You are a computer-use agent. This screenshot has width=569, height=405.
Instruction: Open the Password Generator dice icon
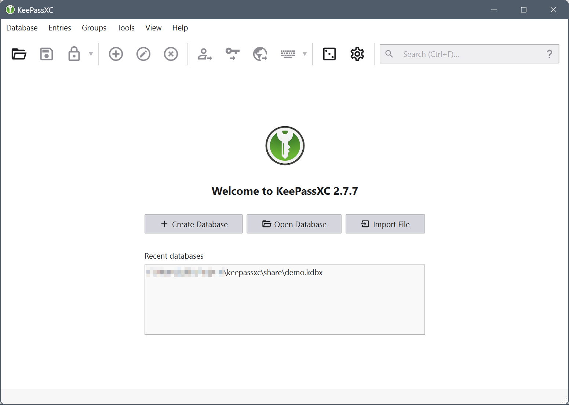tap(329, 54)
